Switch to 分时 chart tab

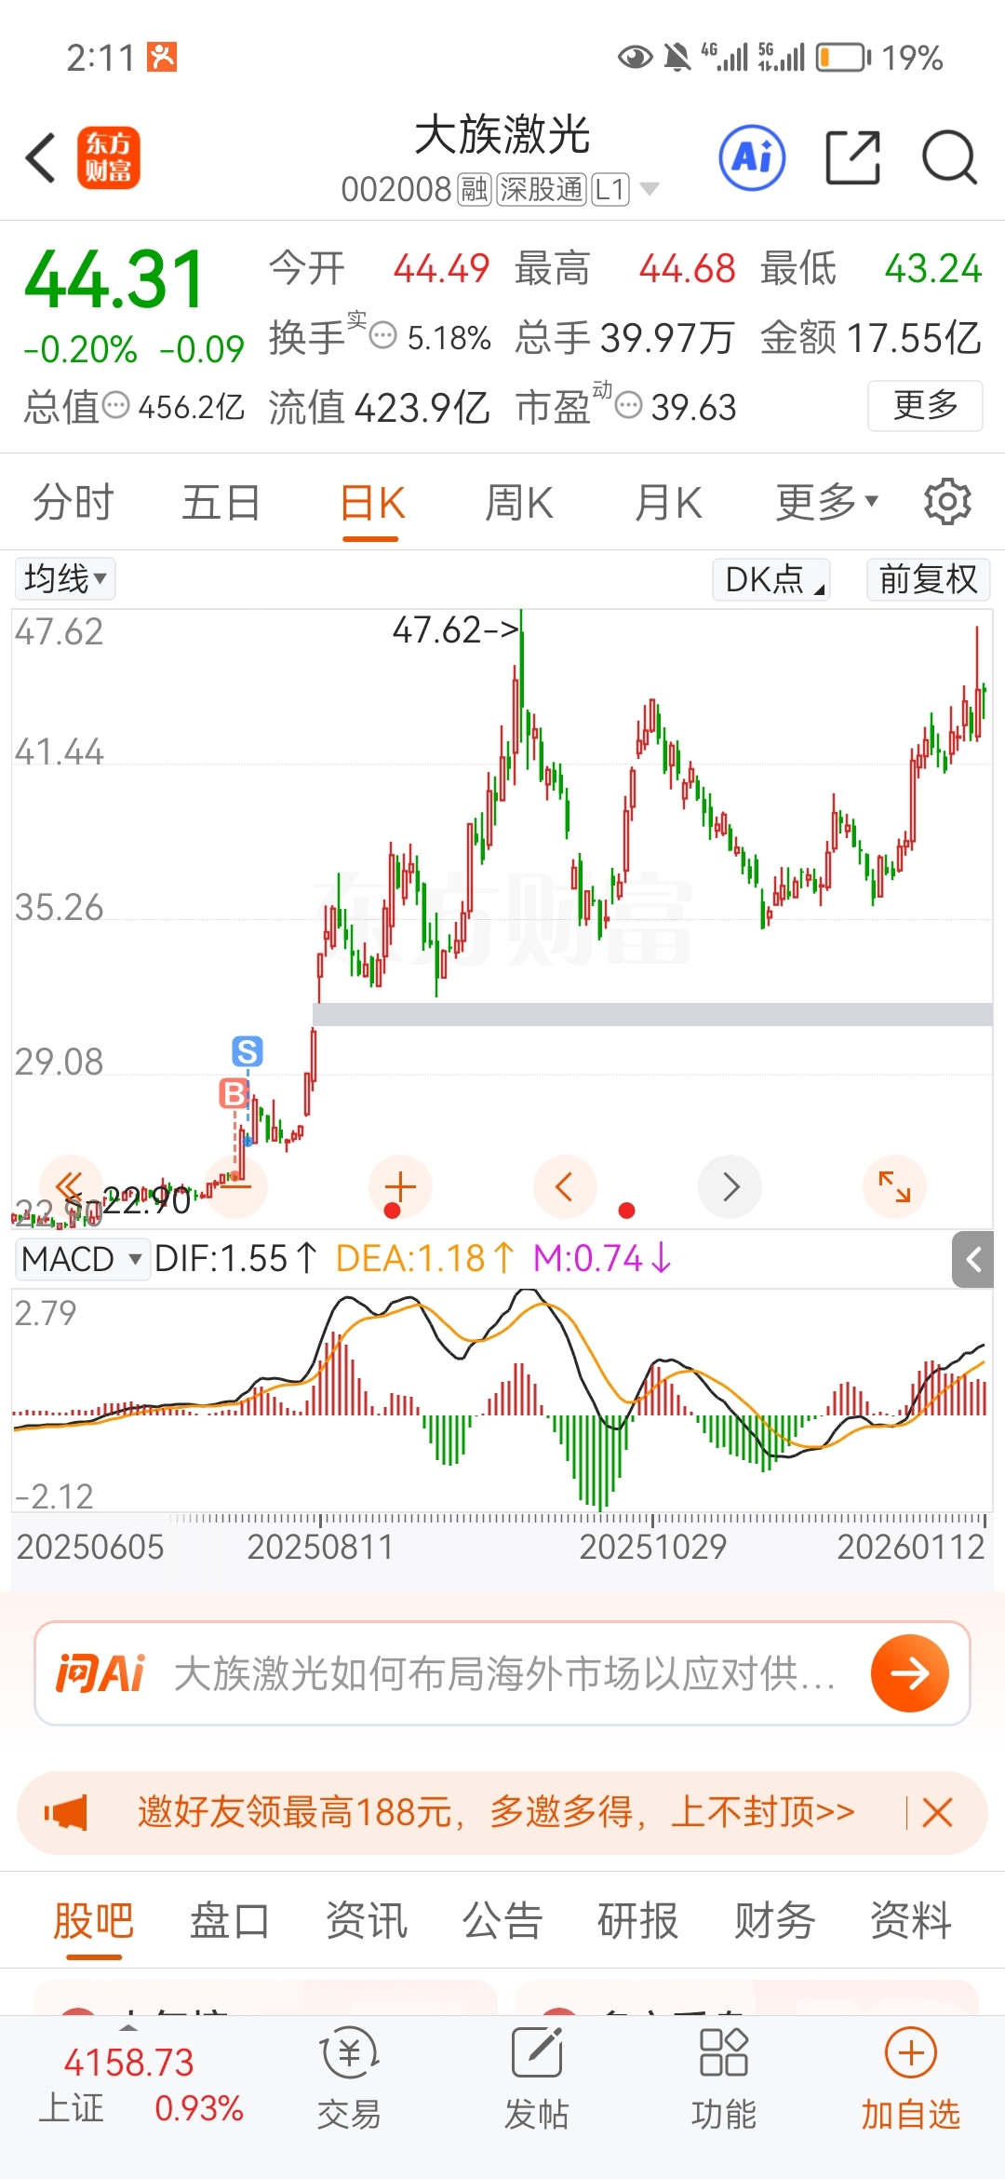point(74,503)
